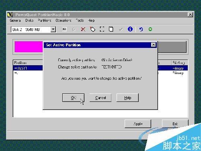Image resolution: width=201 pixels, height=151 pixels.
Task: Click the green circle apply icon
Action: [150, 29]
